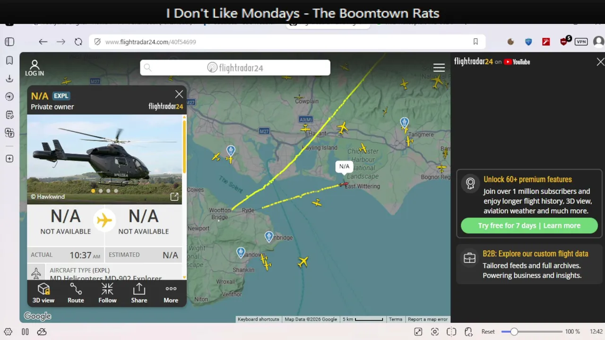This screenshot has width=605, height=340.
Task: Follow the selected aircraft
Action: click(107, 293)
